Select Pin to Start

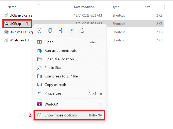pyautogui.click(x=70, y=68)
